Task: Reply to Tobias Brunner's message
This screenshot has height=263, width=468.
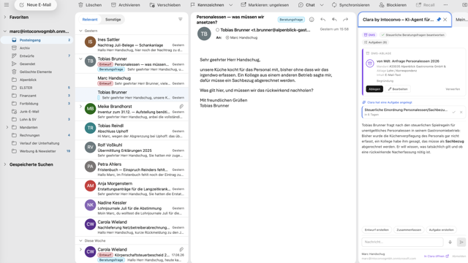Action: click(323, 20)
